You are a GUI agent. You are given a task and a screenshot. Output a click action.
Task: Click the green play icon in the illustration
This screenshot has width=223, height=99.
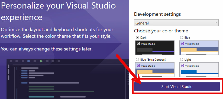click(41, 61)
